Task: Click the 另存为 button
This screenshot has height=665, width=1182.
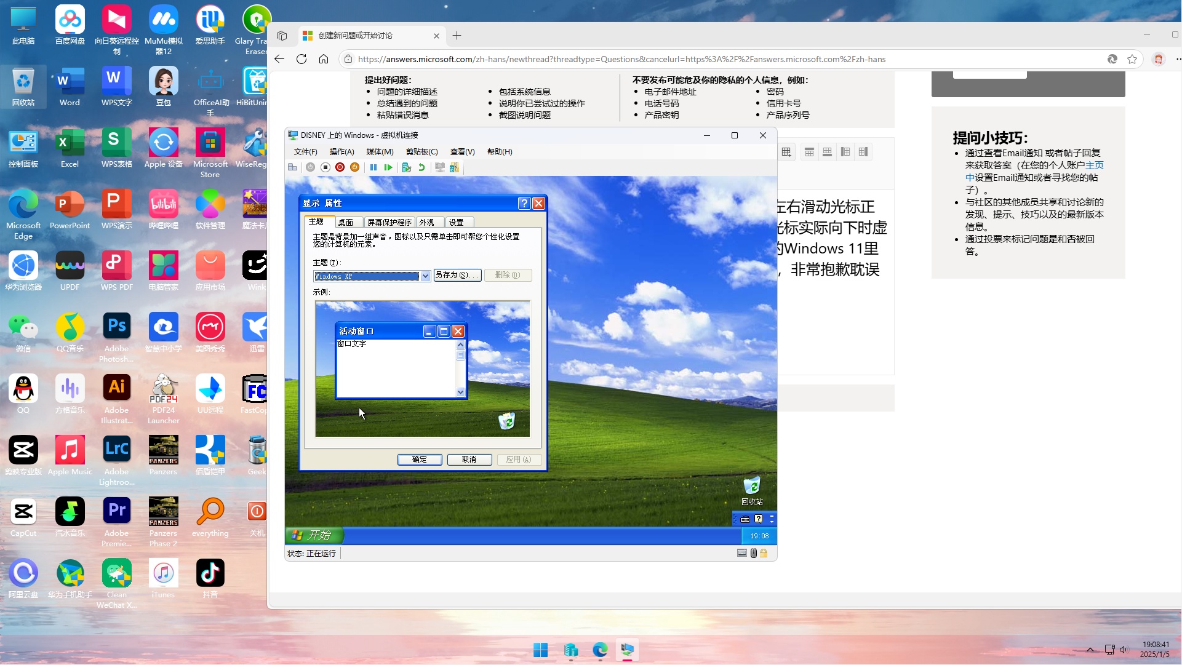Action: [x=457, y=275]
